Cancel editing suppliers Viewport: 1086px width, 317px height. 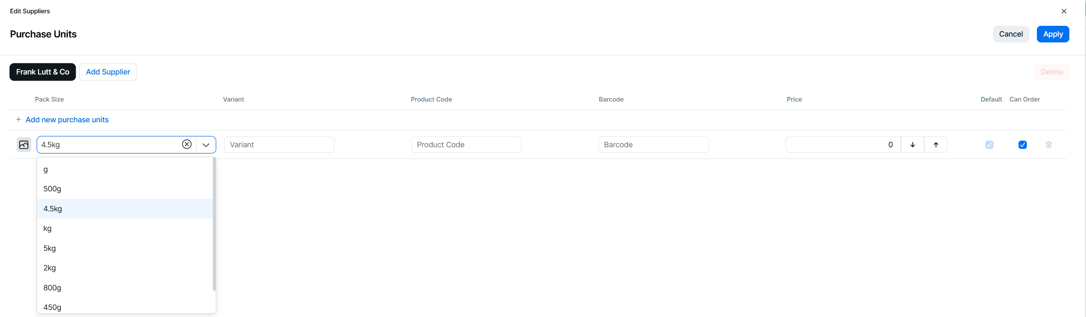tap(1011, 34)
